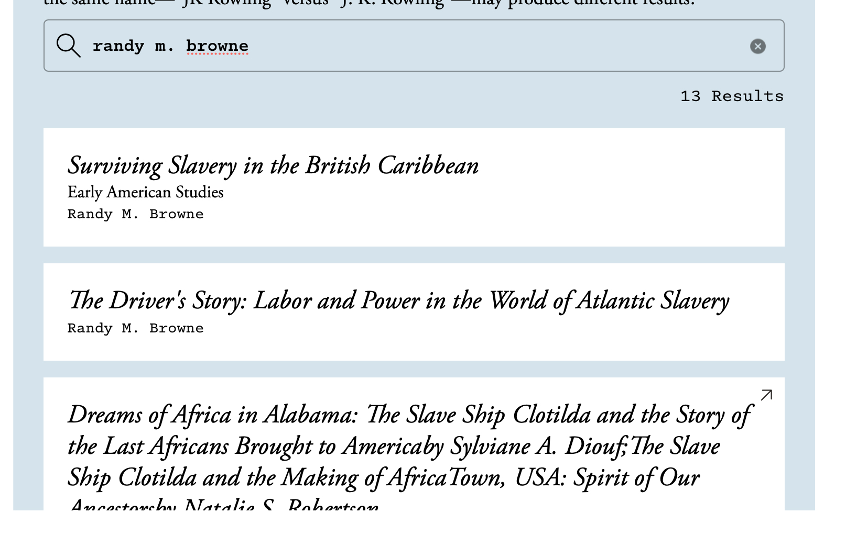Screen dimensions: 846x535
Task: Click empty area of search box before X icon
Action: (x=524, y=46)
